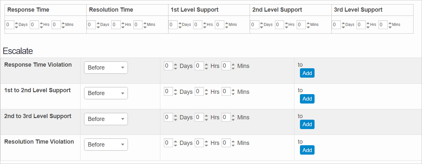This screenshot has width=422, height=164.
Task: Click the Resolution Time Days input field
Action: (x=91, y=25)
